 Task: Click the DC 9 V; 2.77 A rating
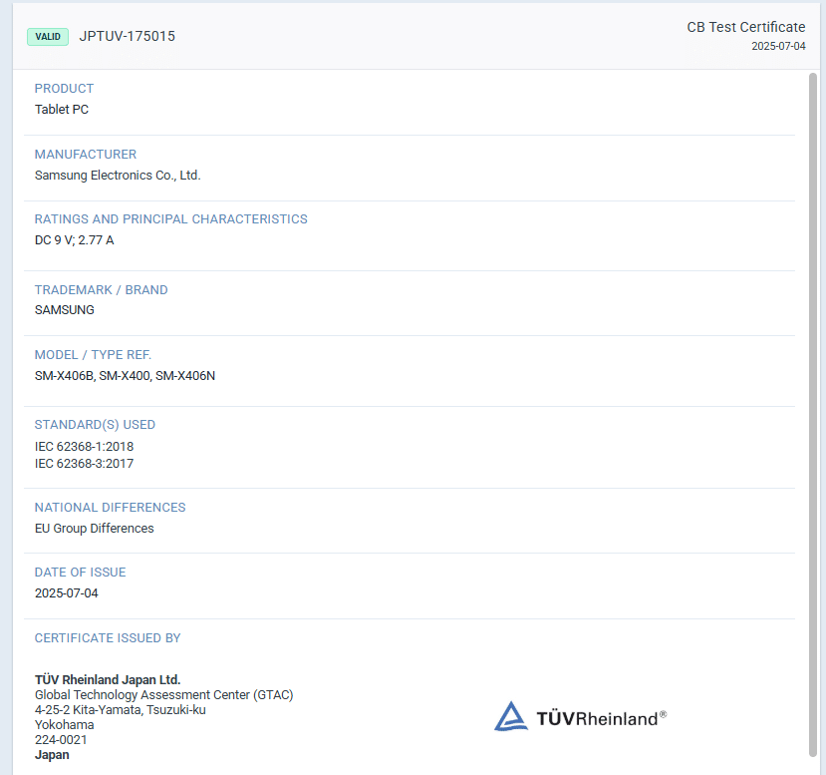tap(74, 240)
